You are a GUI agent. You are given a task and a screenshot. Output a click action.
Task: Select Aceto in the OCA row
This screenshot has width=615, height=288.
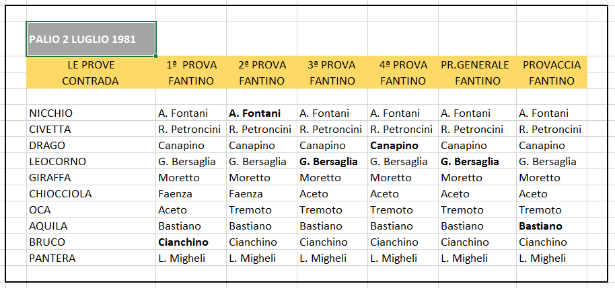coord(191,209)
